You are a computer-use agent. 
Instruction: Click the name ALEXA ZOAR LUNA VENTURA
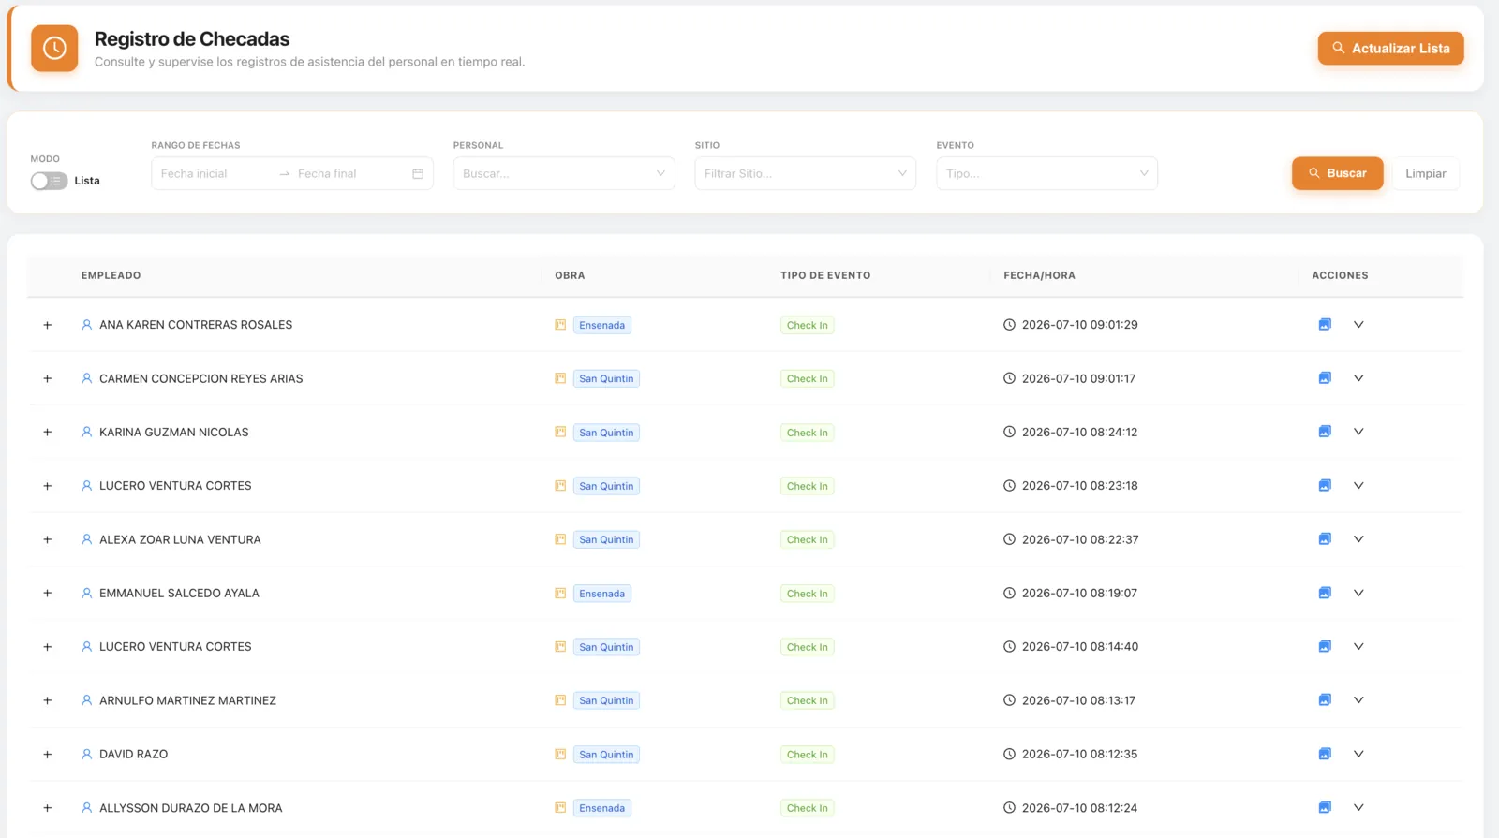(180, 539)
